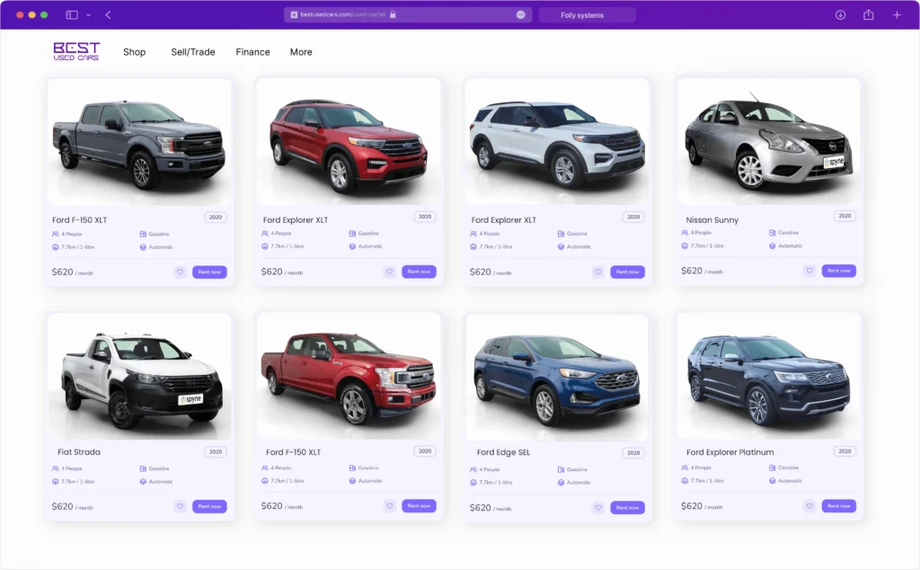Screen dimensions: 920x570
Task: Click the Best Used Cars logo
Action: click(x=76, y=51)
